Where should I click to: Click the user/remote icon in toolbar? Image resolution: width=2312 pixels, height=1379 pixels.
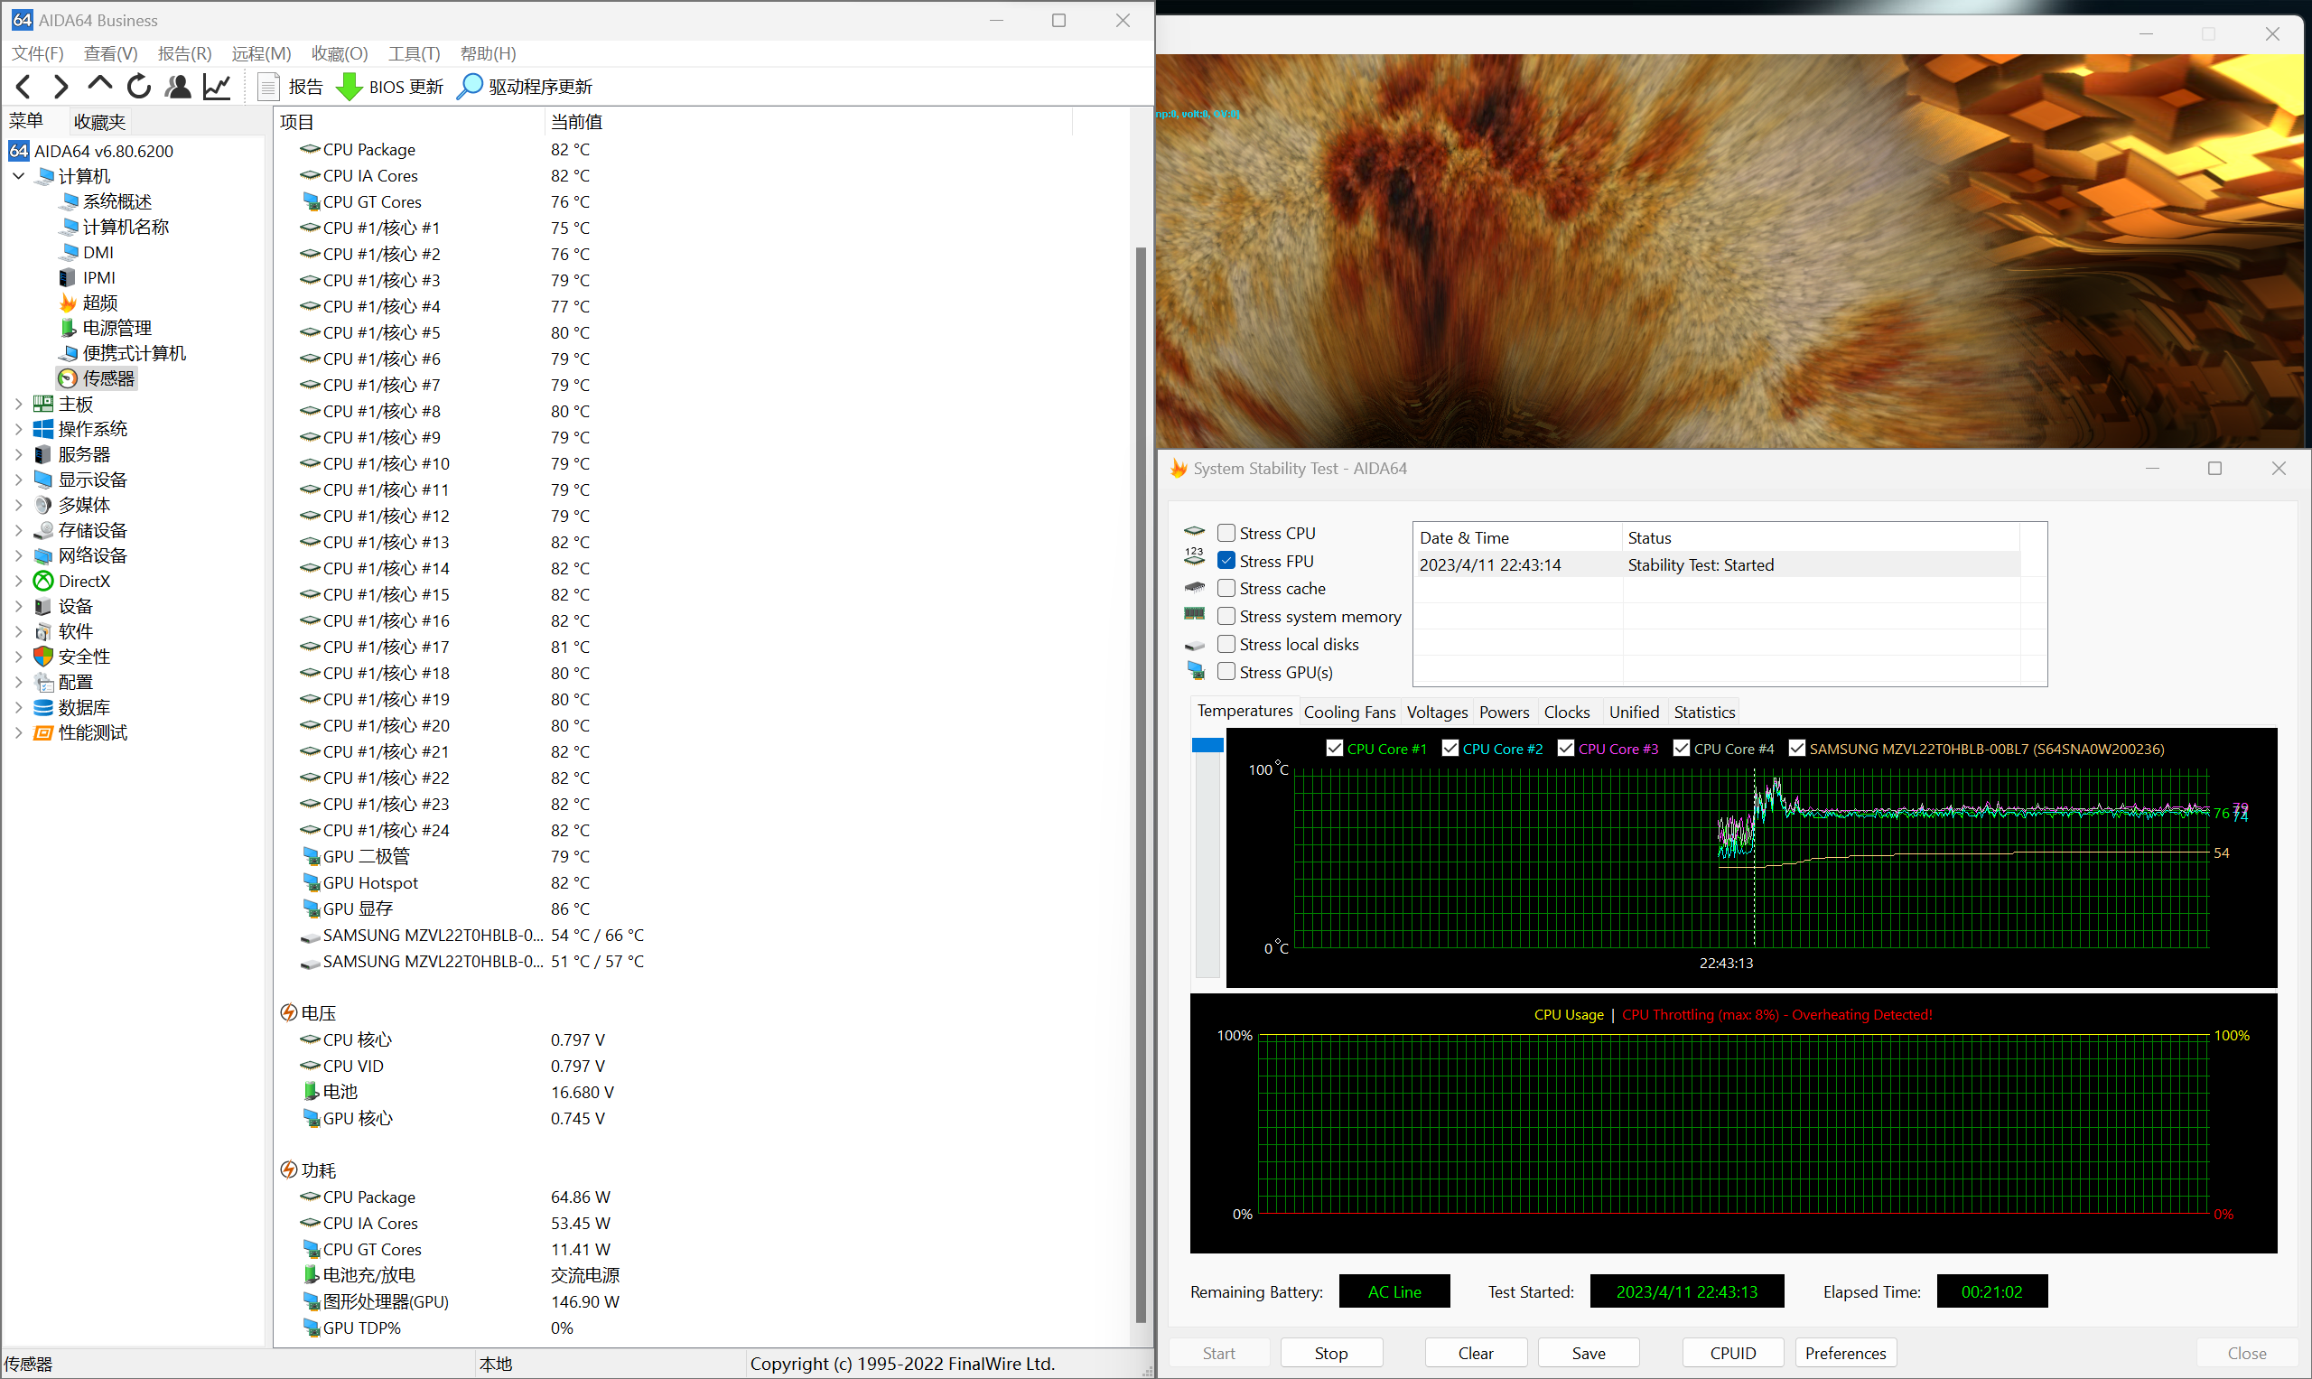point(178,87)
